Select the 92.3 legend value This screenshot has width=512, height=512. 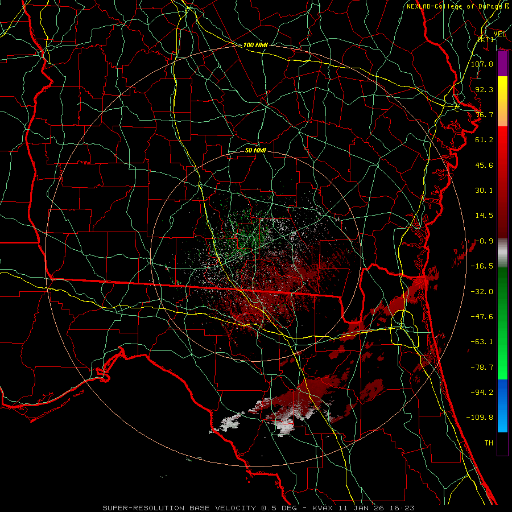(484, 89)
